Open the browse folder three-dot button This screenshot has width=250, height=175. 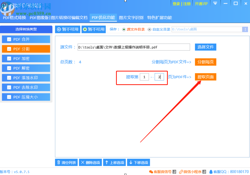pos(245,29)
